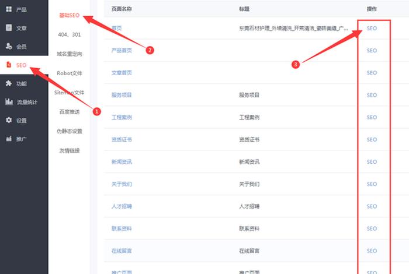This screenshot has width=409, height=274.
Task: Click the 文章 document icon in the sidebar
Action: point(9,28)
